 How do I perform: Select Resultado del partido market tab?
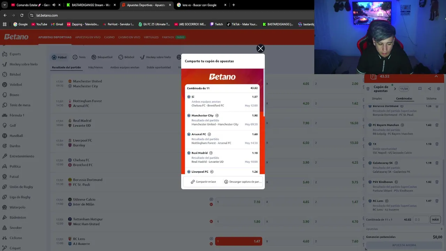coord(66,67)
